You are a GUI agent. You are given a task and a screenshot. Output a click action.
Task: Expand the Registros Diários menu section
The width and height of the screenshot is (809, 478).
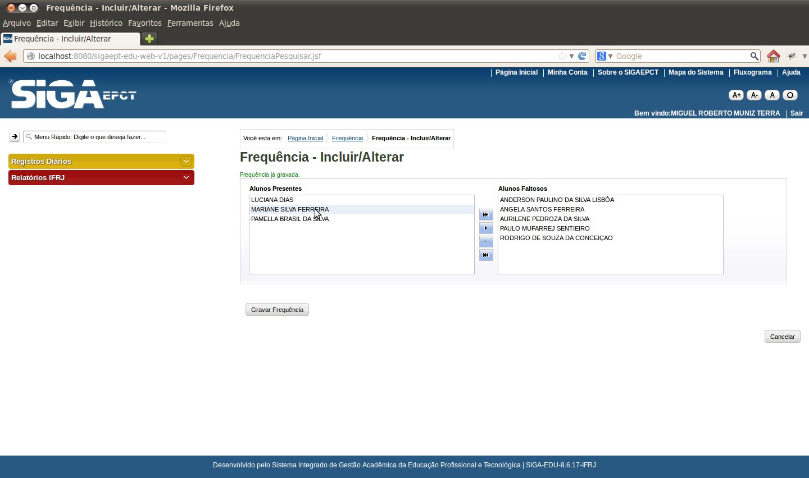pos(186,162)
